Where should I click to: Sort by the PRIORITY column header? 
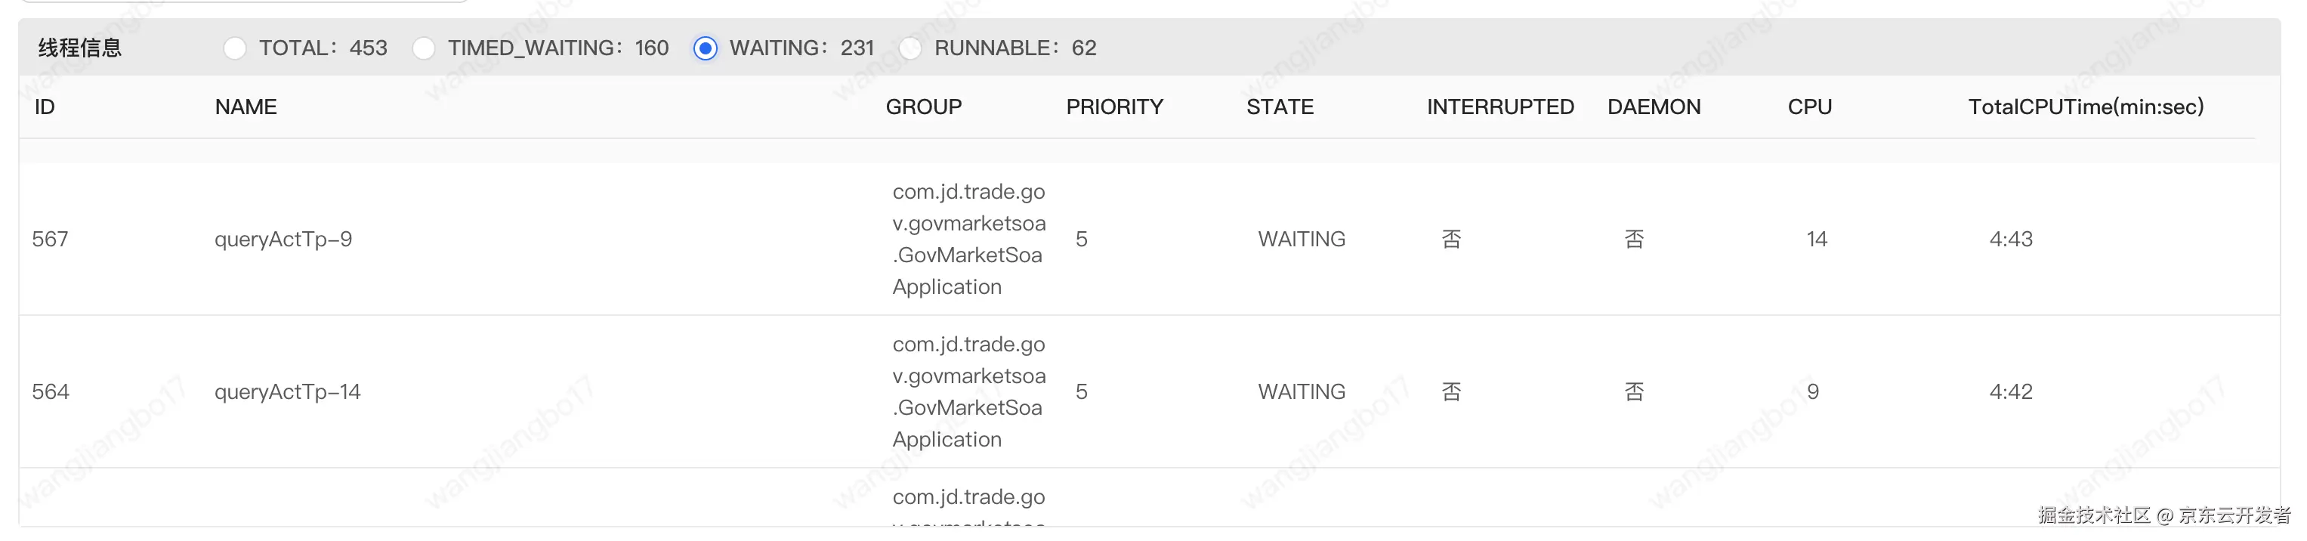1114,107
